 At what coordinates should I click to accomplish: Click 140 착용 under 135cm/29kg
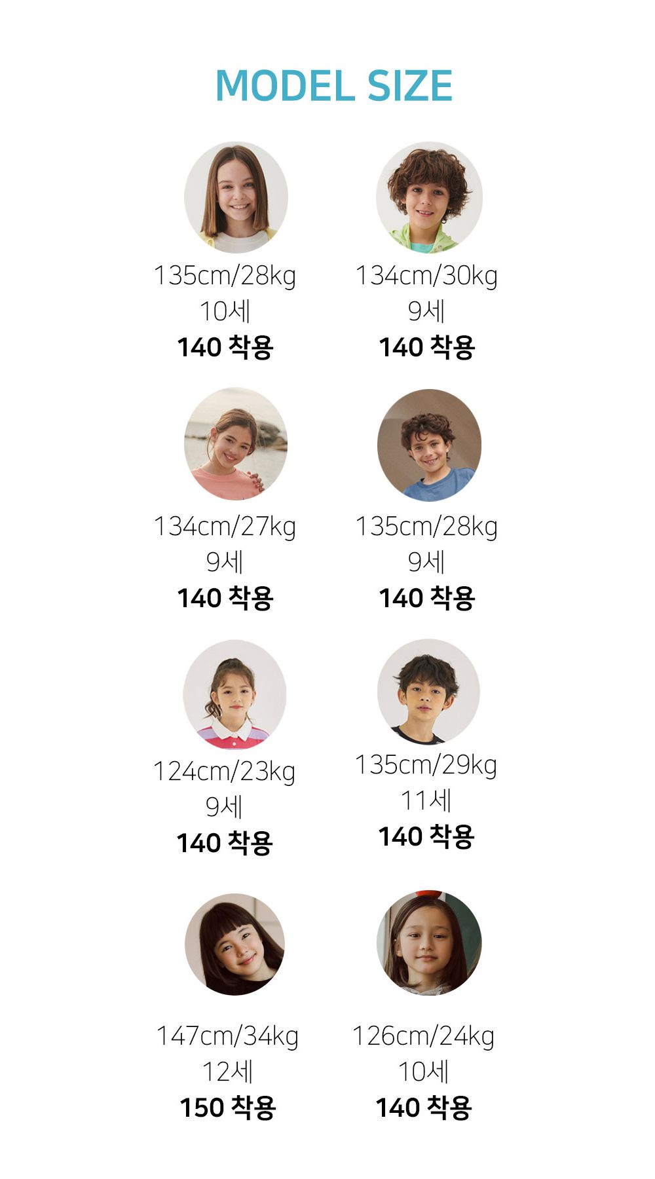coord(426,836)
